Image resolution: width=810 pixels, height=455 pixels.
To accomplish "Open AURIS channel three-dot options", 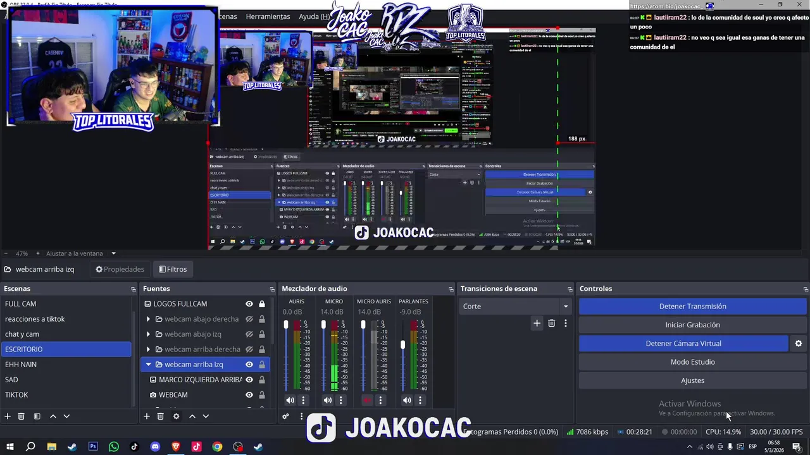I will (303, 400).
